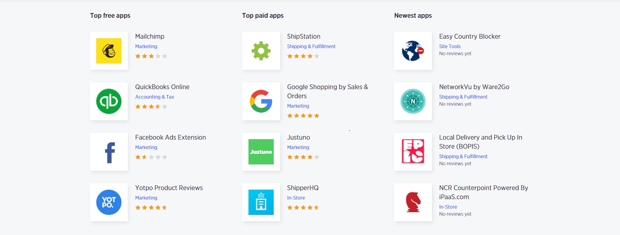Open the QuickBooks Online green icon
Screen dimensions: 620x235
coord(109,101)
